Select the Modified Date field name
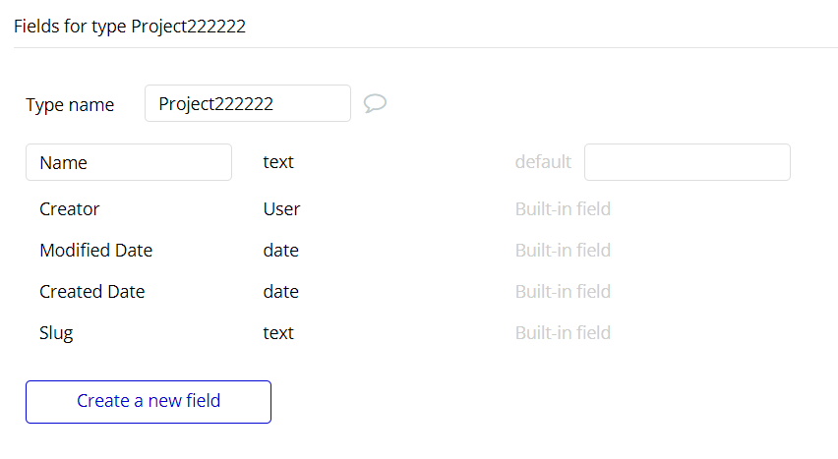838x459 pixels. [96, 250]
